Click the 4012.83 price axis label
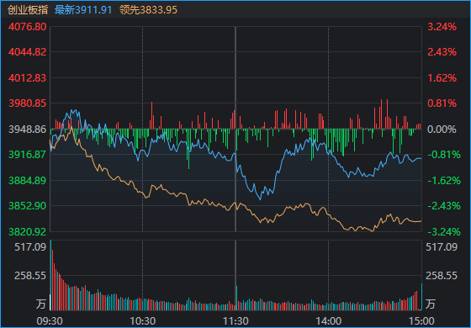The image size is (471, 328). pos(28,77)
